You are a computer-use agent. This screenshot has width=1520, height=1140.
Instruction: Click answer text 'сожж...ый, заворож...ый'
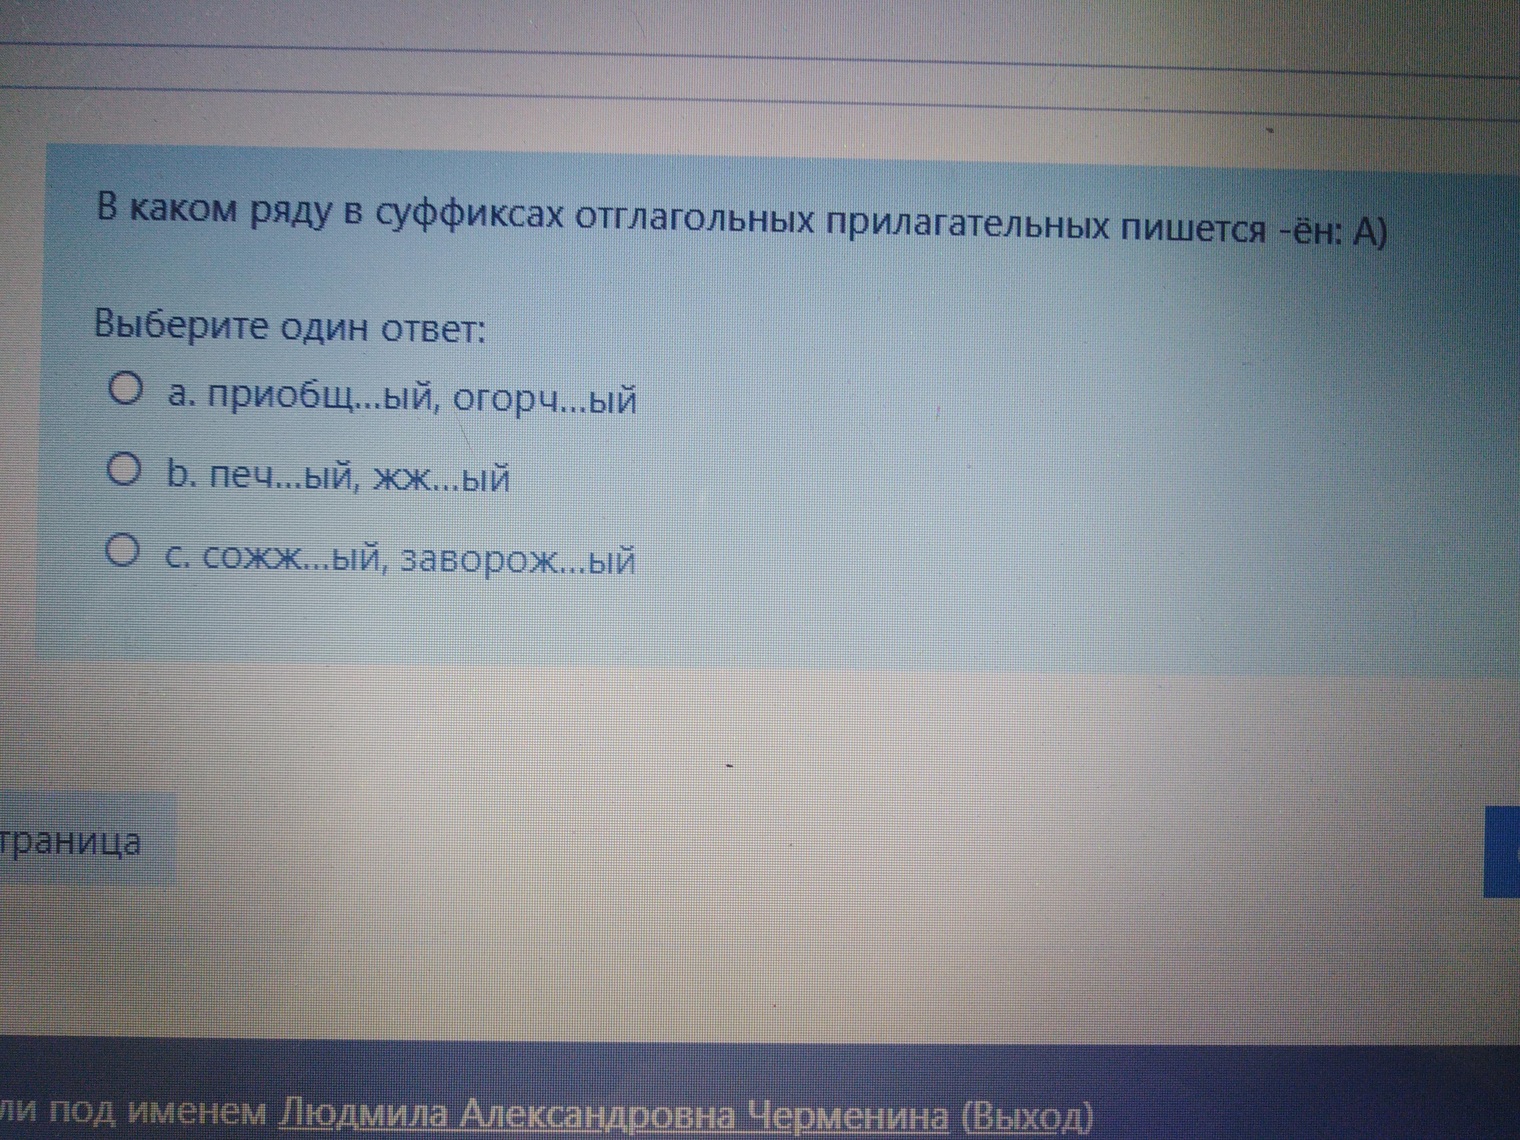click(418, 560)
